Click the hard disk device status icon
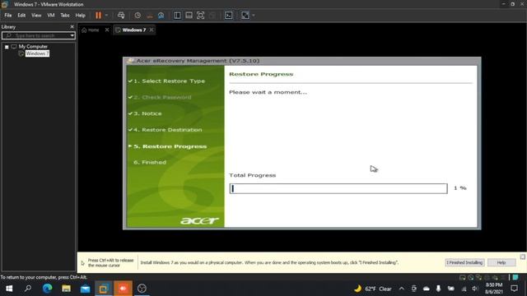 point(463,278)
